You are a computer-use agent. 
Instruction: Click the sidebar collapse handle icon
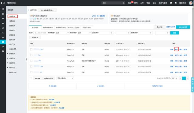[x=26, y=60]
